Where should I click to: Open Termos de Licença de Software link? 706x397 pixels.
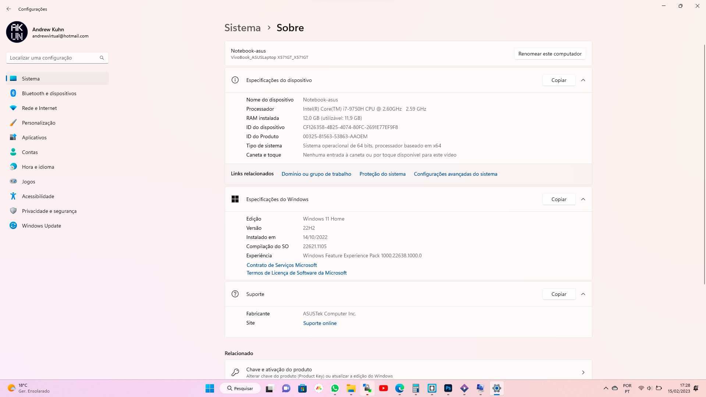[x=297, y=273]
